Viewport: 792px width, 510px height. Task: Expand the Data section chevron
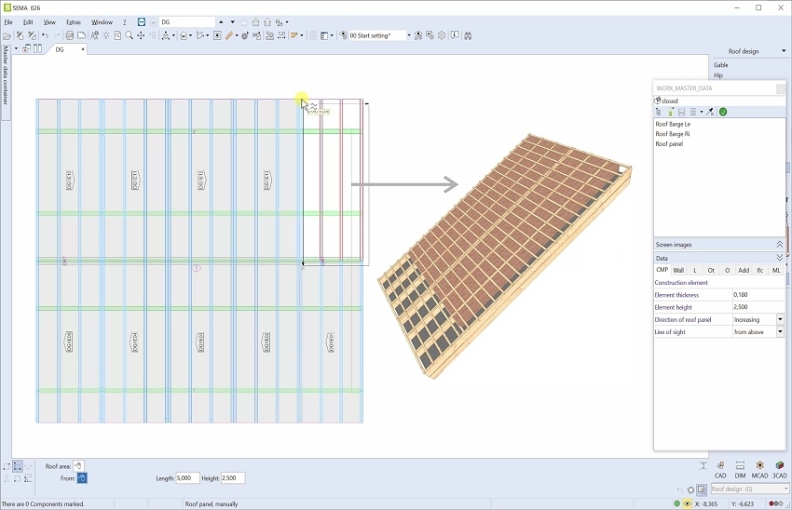779,258
